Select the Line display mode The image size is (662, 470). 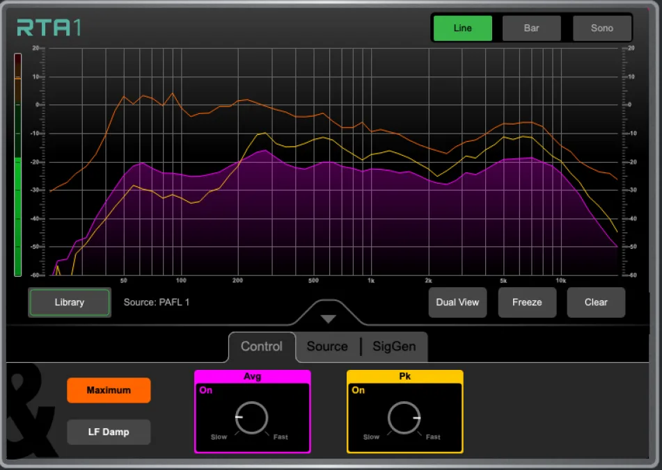tap(462, 29)
